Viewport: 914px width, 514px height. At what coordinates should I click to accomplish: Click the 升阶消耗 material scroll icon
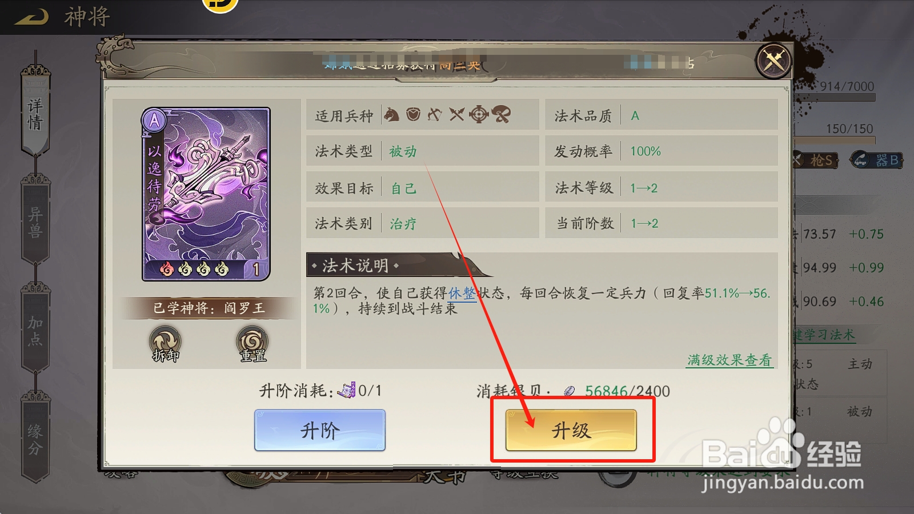pyautogui.click(x=347, y=391)
